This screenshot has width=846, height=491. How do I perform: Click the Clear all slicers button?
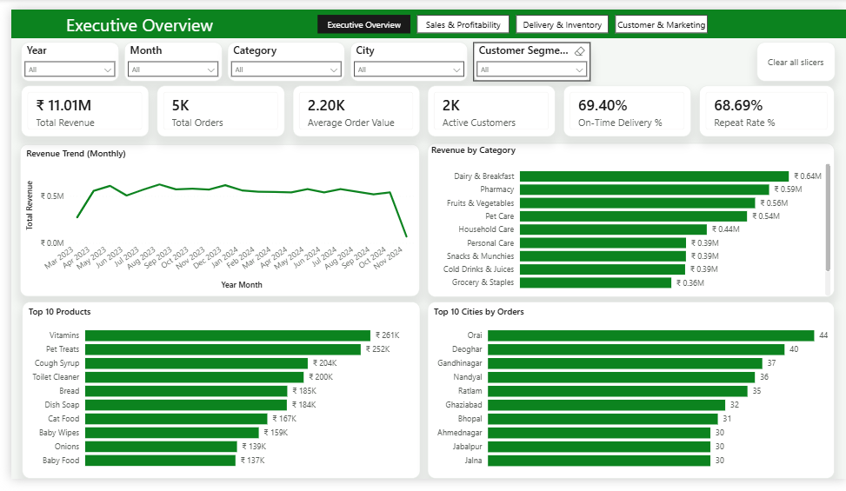coord(796,62)
